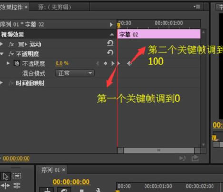Image resolution: width=223 pixels, height=192 pixels.
Task: Click 00:00:01:00 on sequence timeline ruler
Action: pos(158,186)
